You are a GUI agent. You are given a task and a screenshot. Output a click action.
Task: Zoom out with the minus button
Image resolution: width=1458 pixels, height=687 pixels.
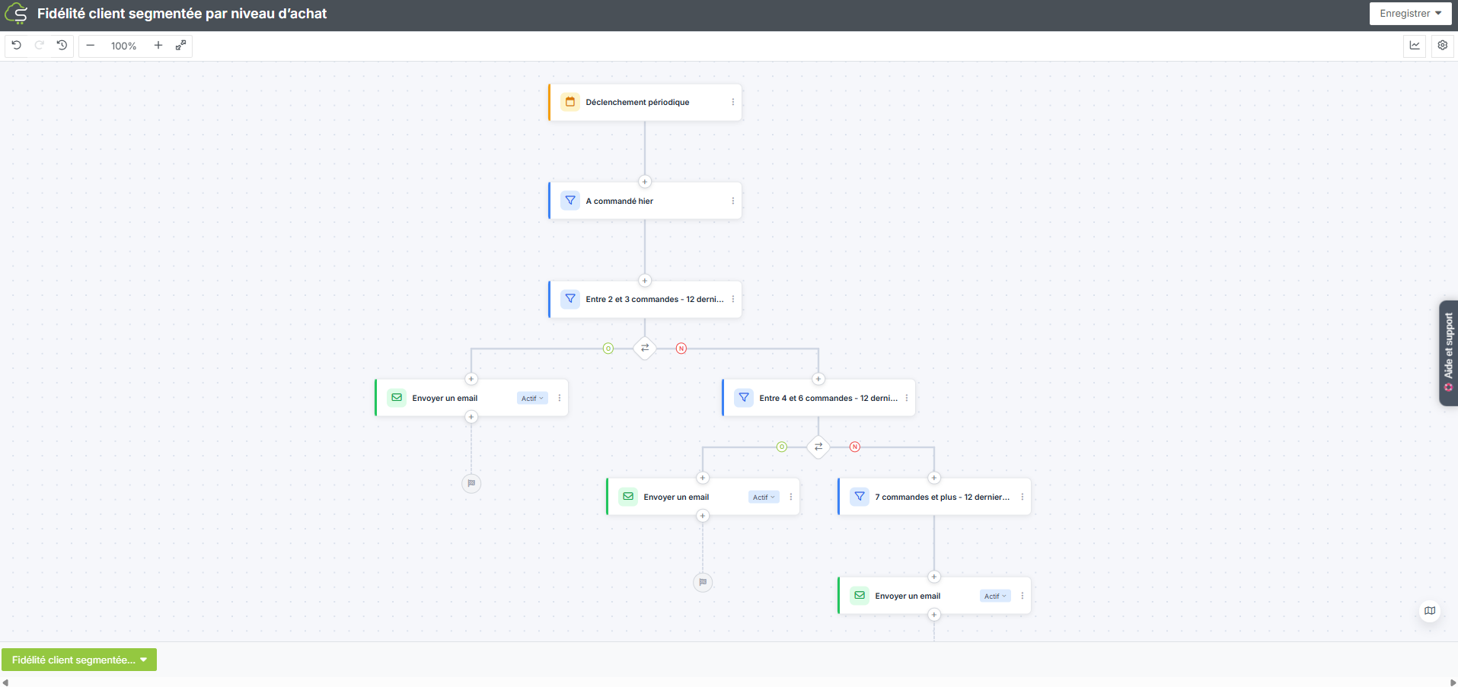click(x=91, y=46)
